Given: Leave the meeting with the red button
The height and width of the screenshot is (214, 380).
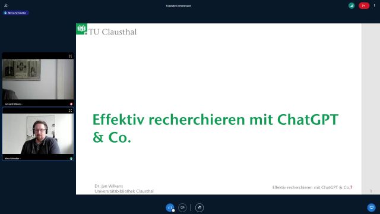Looking at the screenshot, I should [x=364, y=5].
